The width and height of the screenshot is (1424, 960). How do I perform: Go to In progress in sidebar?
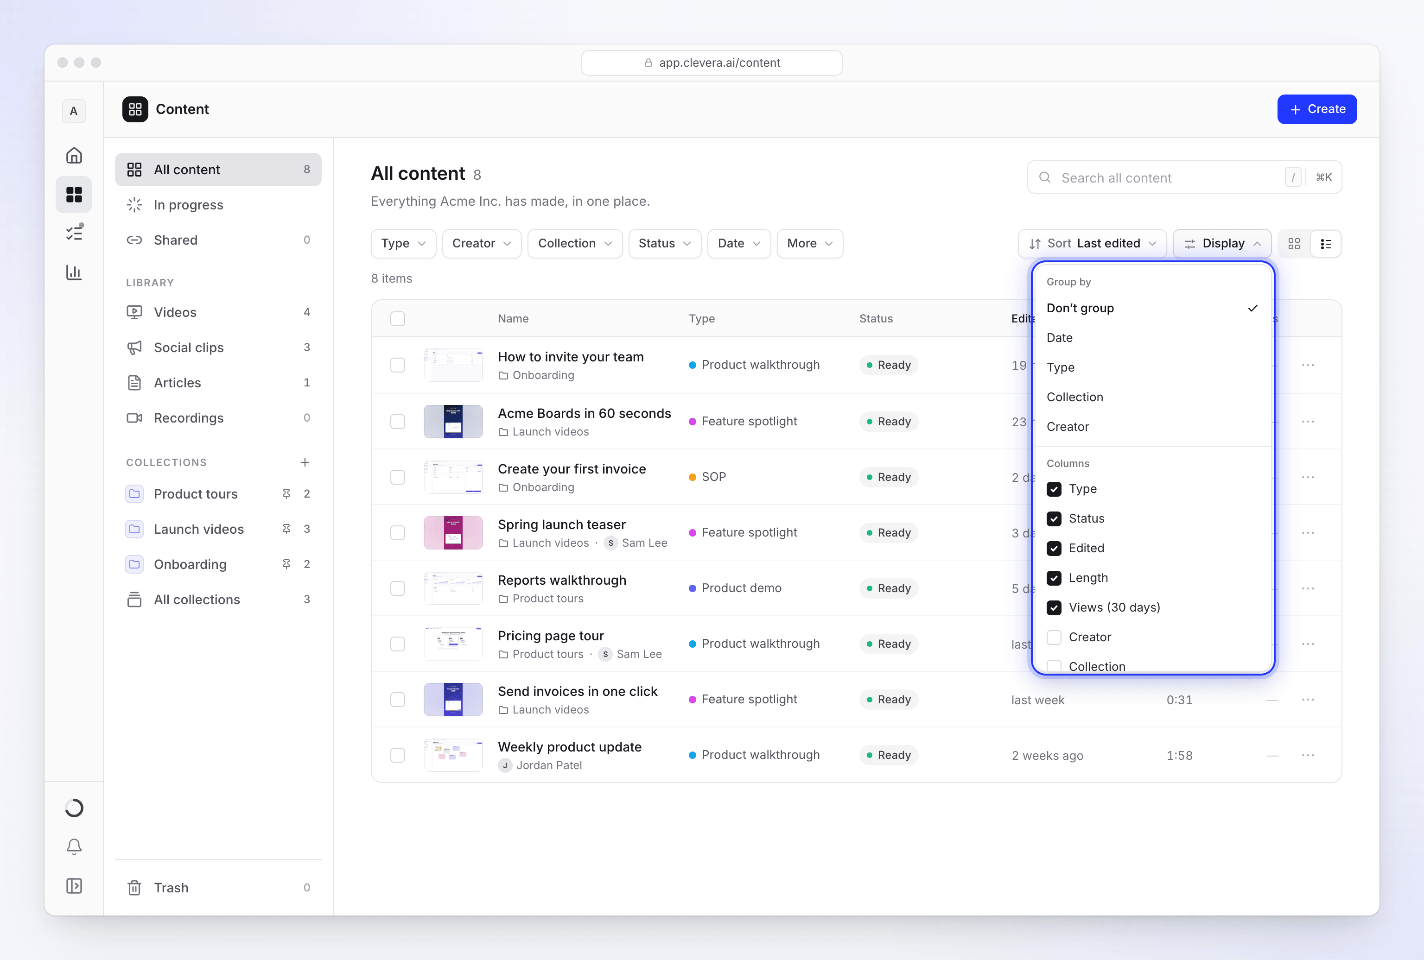tap(218, 205)
